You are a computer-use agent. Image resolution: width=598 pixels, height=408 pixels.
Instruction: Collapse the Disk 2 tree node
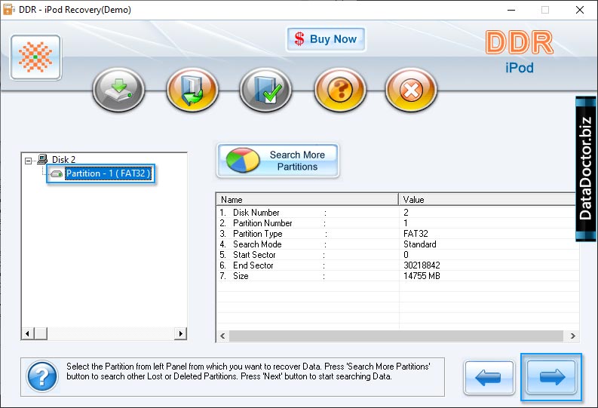[28, 161]
